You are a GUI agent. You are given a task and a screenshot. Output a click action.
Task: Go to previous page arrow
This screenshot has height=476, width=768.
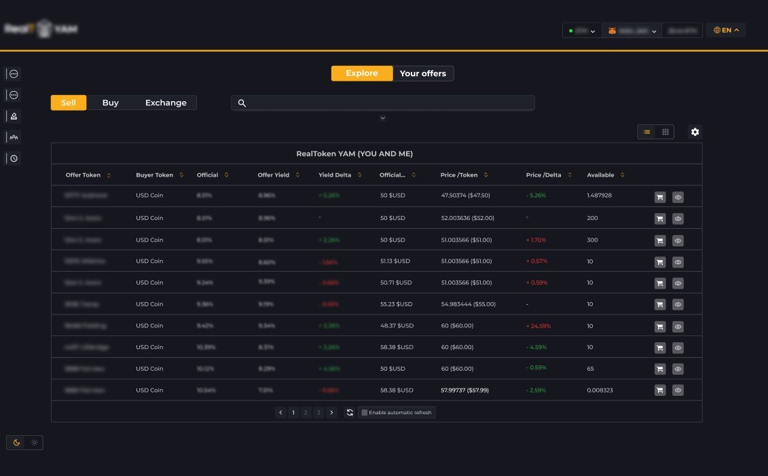pos(280,412)
